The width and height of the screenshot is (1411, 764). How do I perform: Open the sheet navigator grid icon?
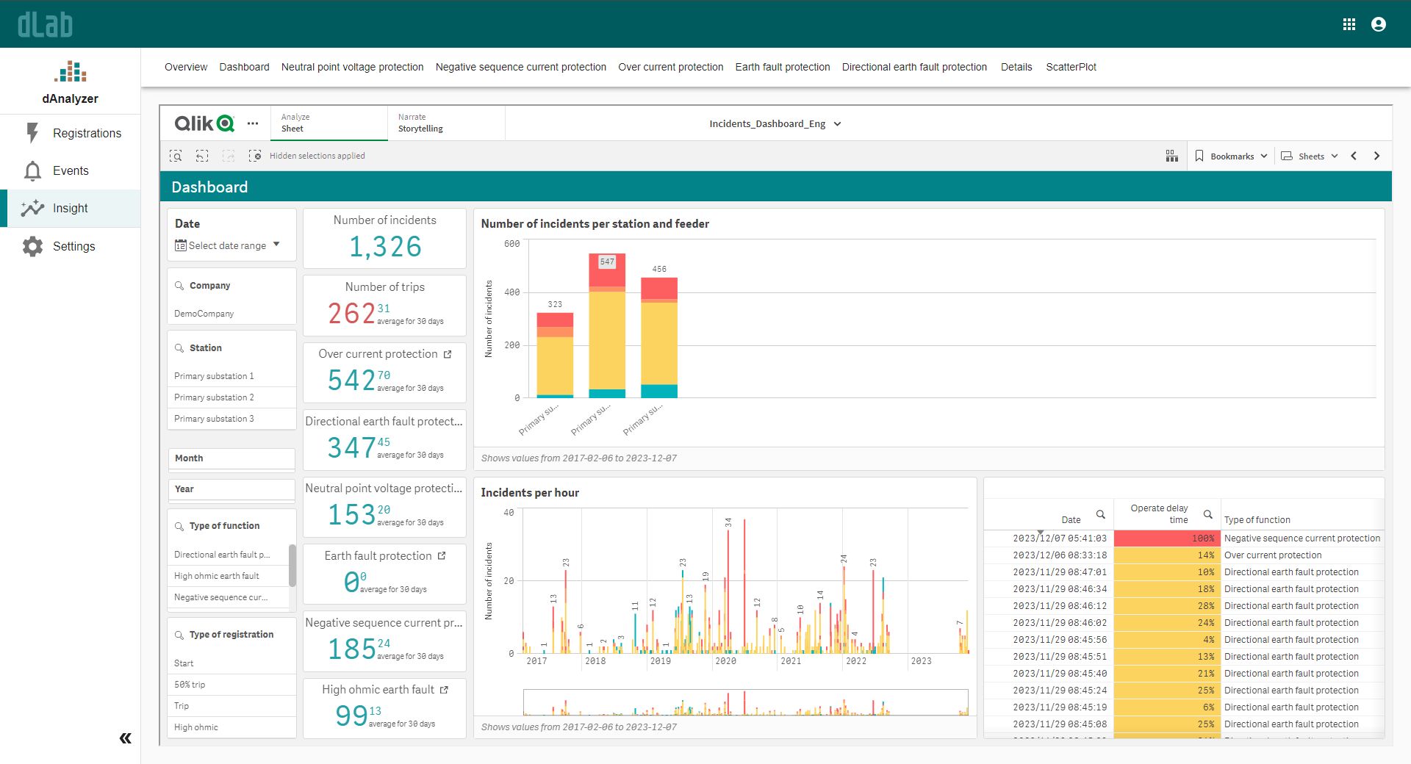point(1172,156)
